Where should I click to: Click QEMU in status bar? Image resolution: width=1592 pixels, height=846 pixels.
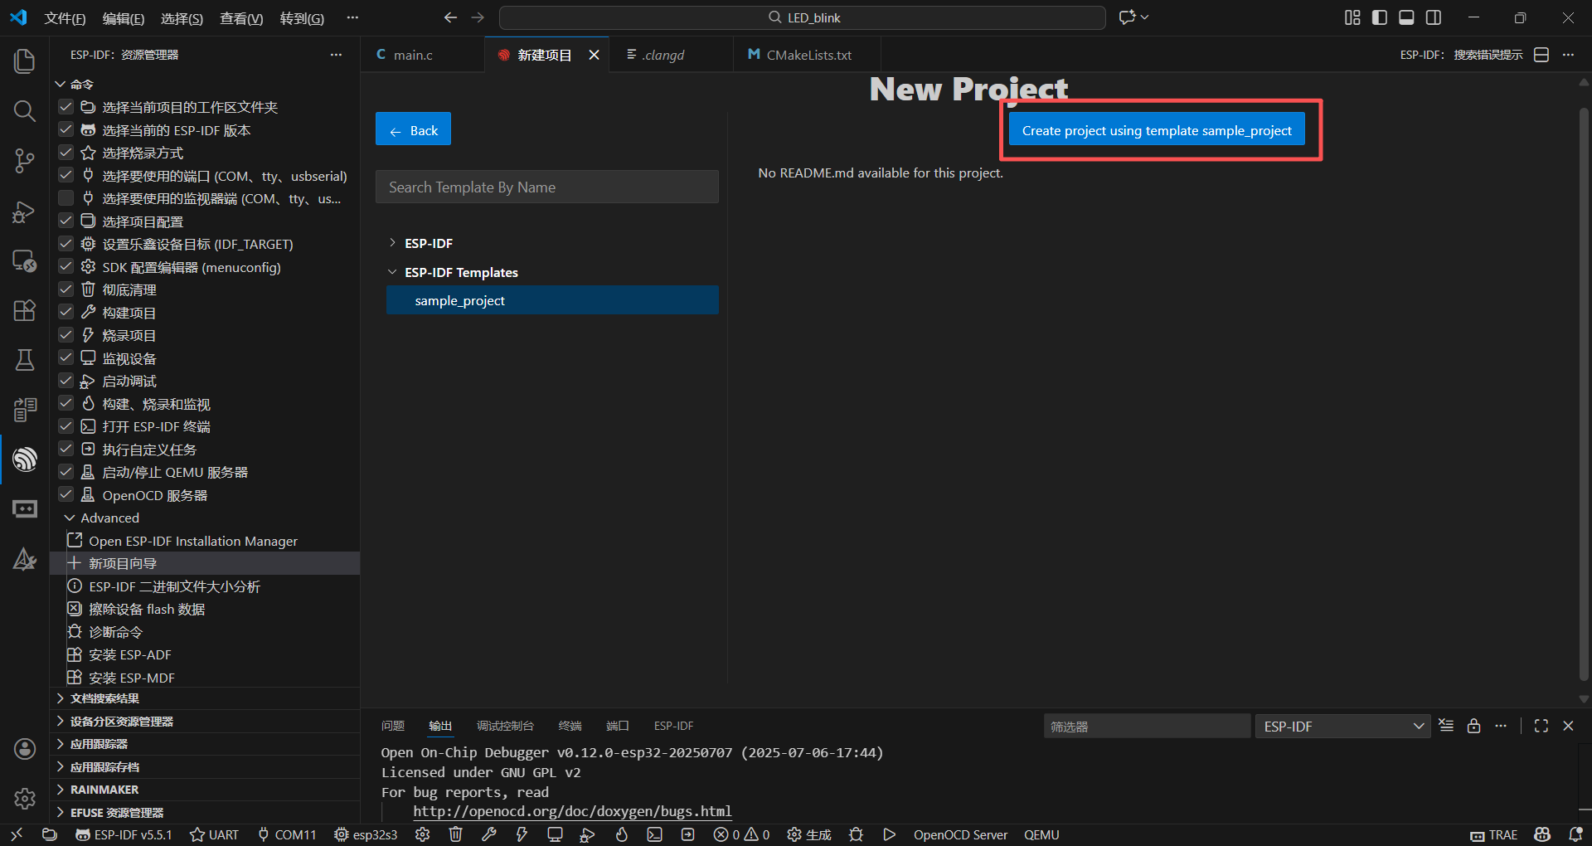point(1041,834)
